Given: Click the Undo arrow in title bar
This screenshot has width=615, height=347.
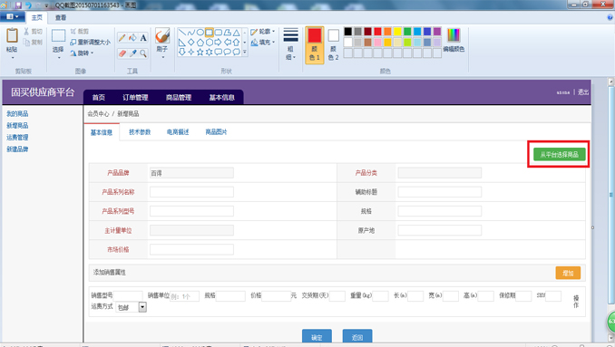Looking at the screenshot, I should coord(28,5).
